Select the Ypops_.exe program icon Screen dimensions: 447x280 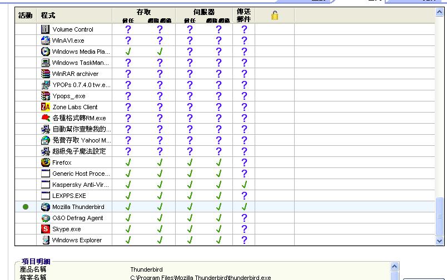pos(46,96)
